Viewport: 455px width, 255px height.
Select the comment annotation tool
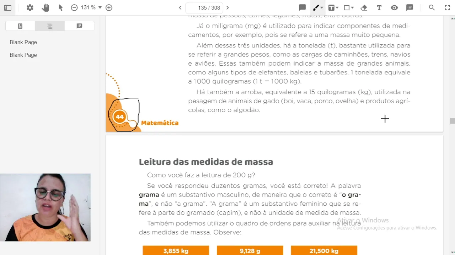click(303, 7)
